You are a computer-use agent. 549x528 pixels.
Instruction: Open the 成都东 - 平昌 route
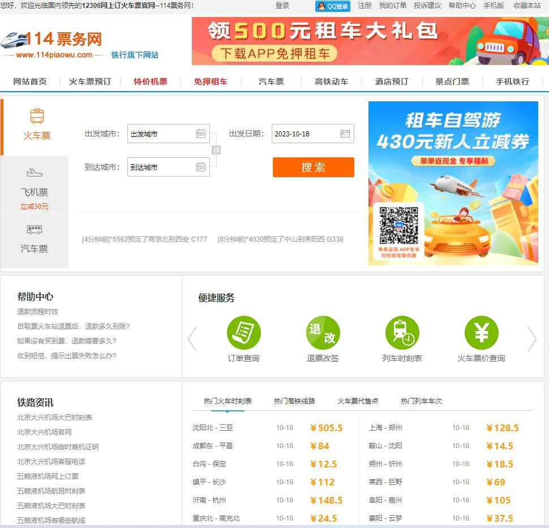[213, 446]
